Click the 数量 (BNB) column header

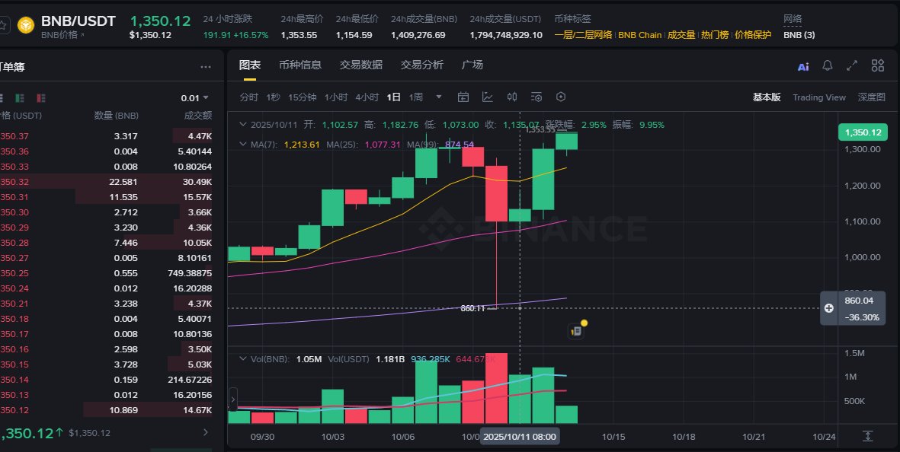(x=116, y=116)
